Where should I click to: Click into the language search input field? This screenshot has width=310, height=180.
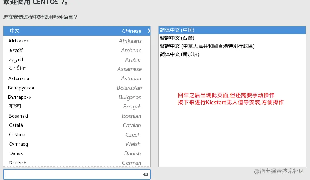pos(77,174)
